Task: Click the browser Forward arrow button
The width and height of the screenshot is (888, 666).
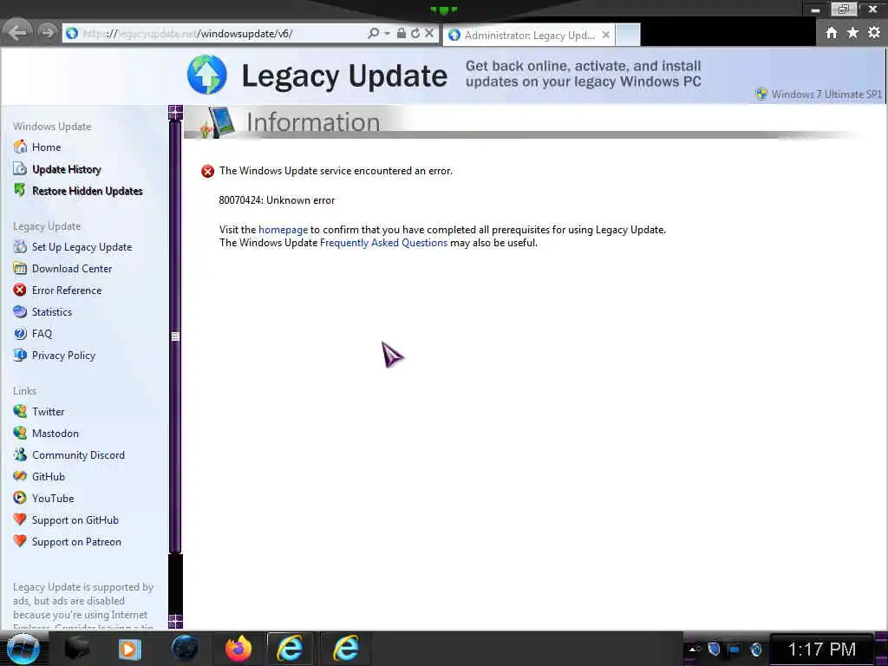Action: point(49,32)
